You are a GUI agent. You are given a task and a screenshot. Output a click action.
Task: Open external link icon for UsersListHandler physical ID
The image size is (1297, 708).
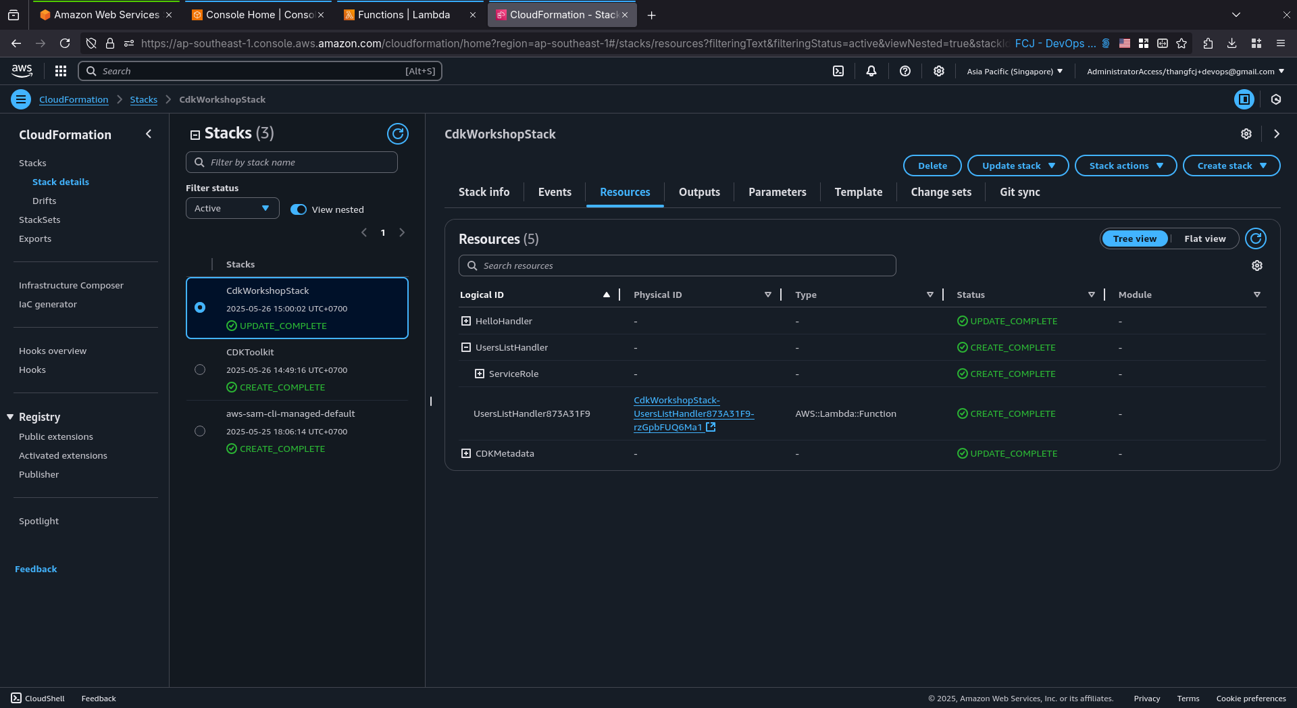711,427
